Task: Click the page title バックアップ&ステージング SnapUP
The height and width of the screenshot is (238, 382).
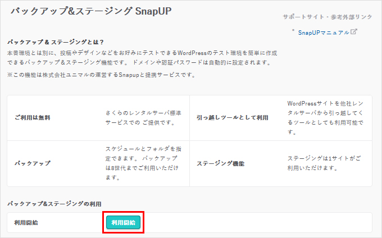Action: click(88, 12)
